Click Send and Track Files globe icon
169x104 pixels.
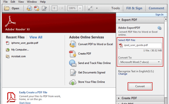(x=73, y=63)
